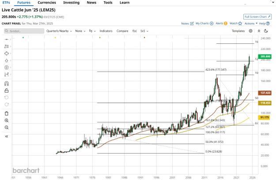Toggle the magnet snap mode
Screen dimensions: 276x180
pos(7,84)
